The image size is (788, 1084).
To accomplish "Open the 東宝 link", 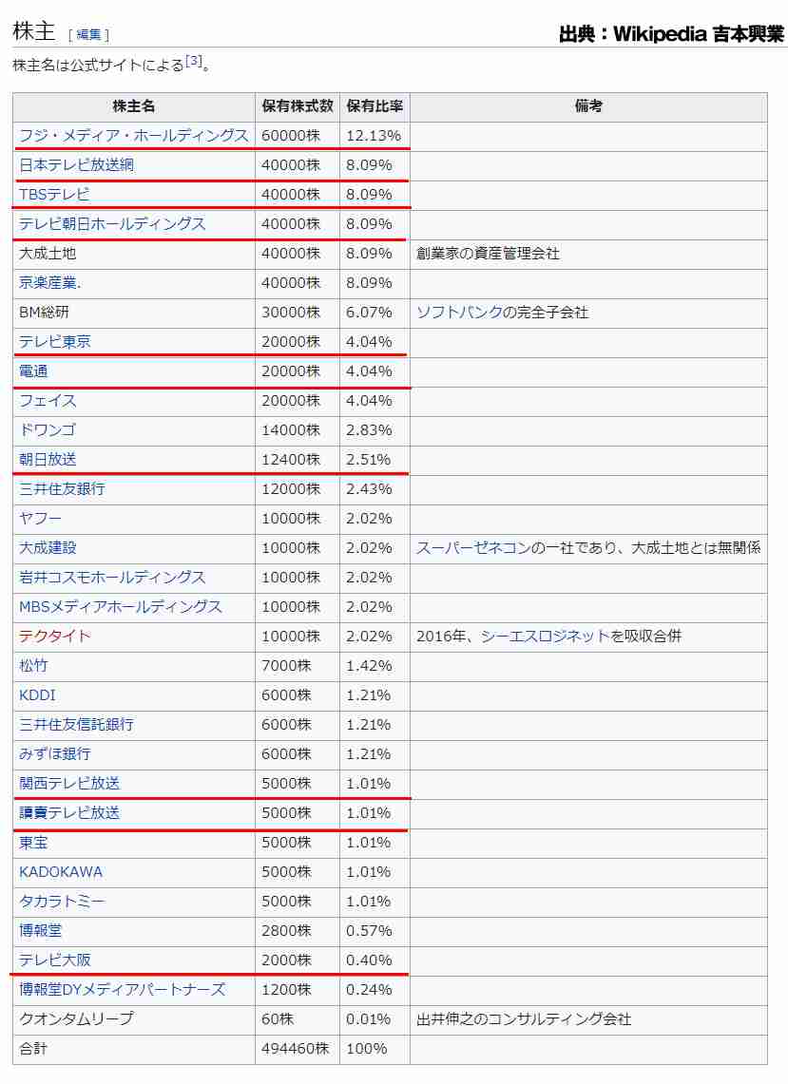I will pos(33,843).
